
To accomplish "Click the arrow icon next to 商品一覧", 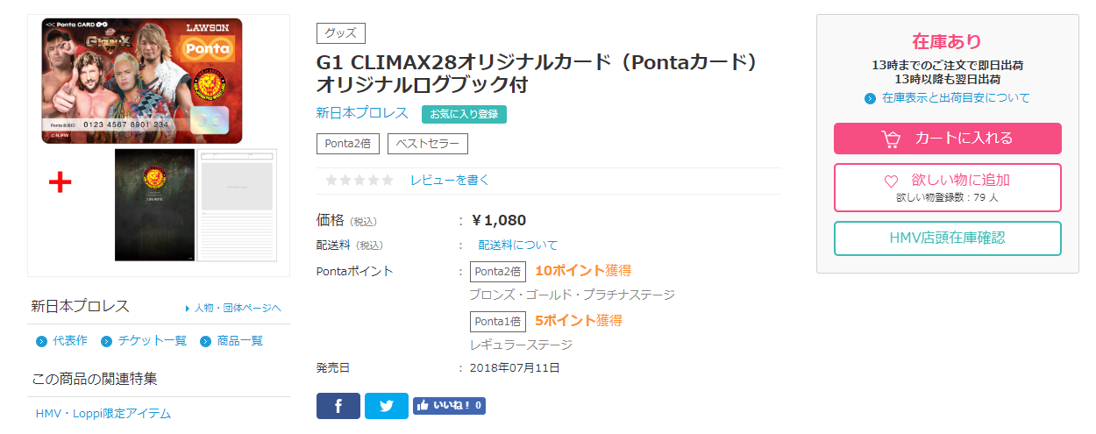I will (205, 341).
